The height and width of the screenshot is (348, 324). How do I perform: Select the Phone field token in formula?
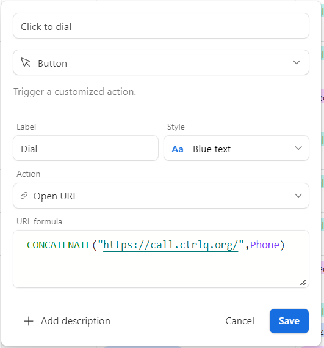click(x=265, y=245)
